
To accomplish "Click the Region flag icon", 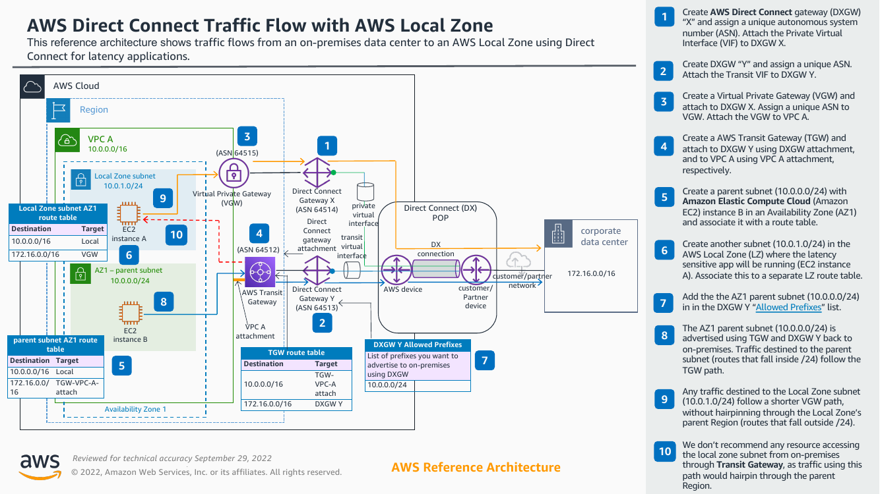I will click(x=58, y=110).
